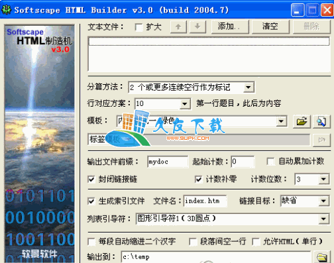Open the 分篇方法 dropdown
Screen dimensions: 334x263
coord(249,87)
